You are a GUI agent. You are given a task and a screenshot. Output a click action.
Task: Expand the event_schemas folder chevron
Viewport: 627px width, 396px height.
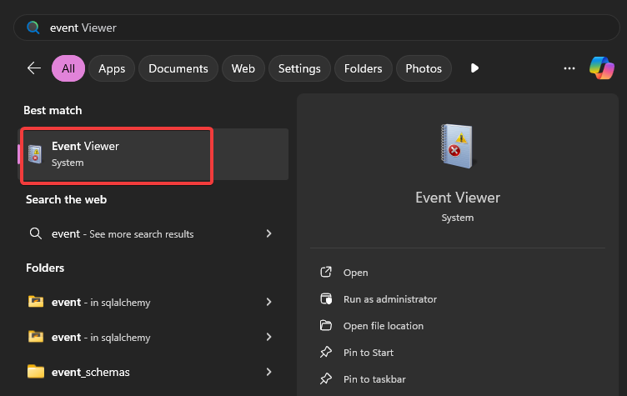click(x=268, y=372)
